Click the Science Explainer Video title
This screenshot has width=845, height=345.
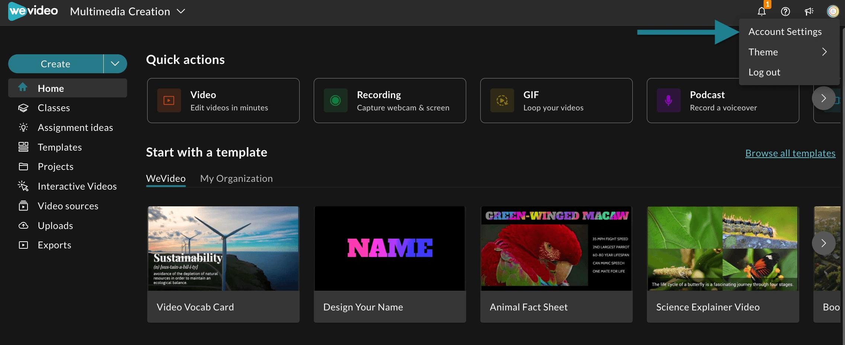click(x=707, y=307)
